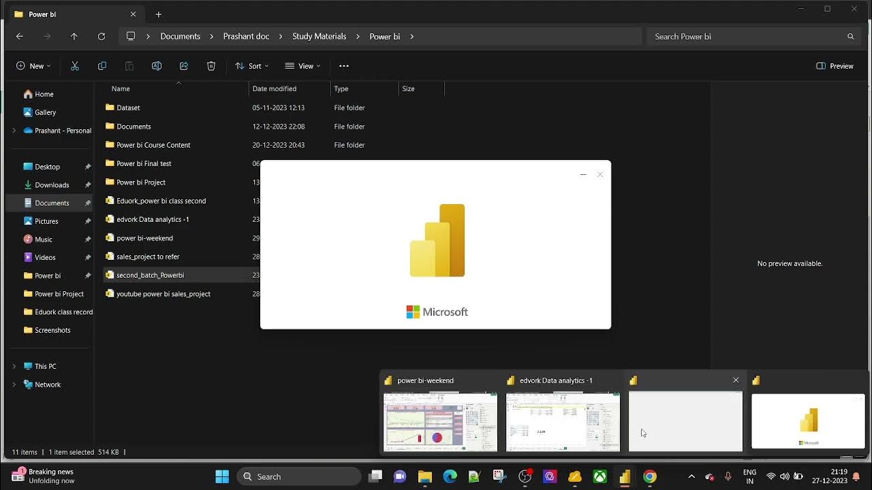Expand the Network tree node
This screenshot has width=872, height=490.
(14, 385)
